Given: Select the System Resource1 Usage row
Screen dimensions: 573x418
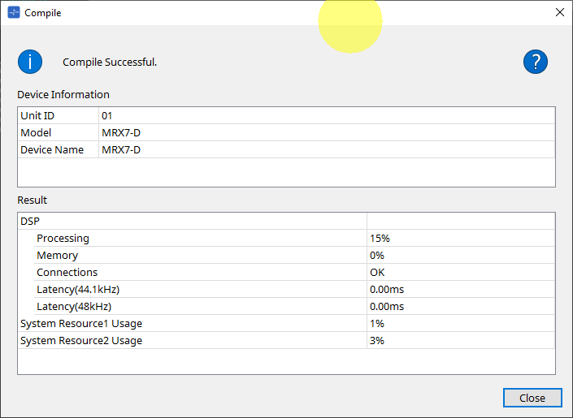Looking at the screenshot, I should point(286,324).
